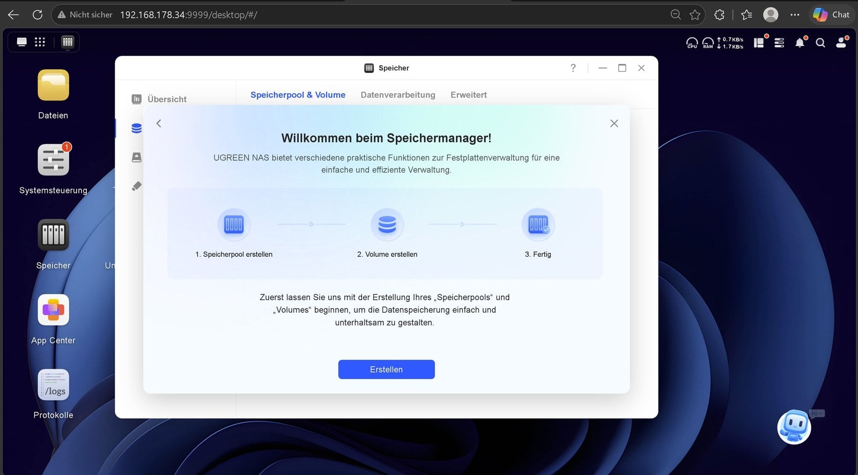Click the browser zoom magnifier icon
This screenshot has width=858, height=475.
[676, 15]
